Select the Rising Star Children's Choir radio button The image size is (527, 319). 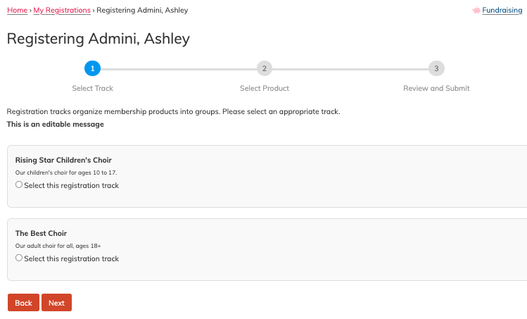pos(19,184)
